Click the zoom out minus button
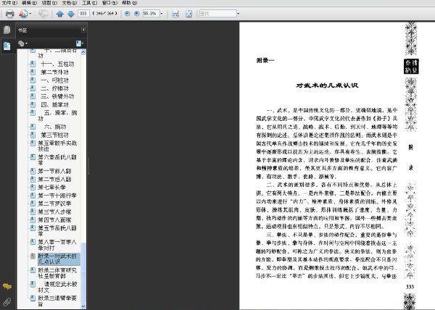 click(x=128, y=13)
